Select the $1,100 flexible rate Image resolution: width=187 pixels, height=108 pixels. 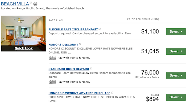pos(176,31)
